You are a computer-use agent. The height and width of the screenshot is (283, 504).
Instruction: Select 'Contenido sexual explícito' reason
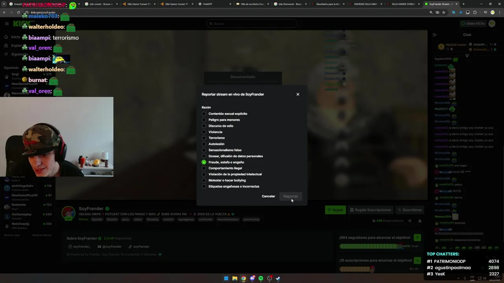coord(225,114)
